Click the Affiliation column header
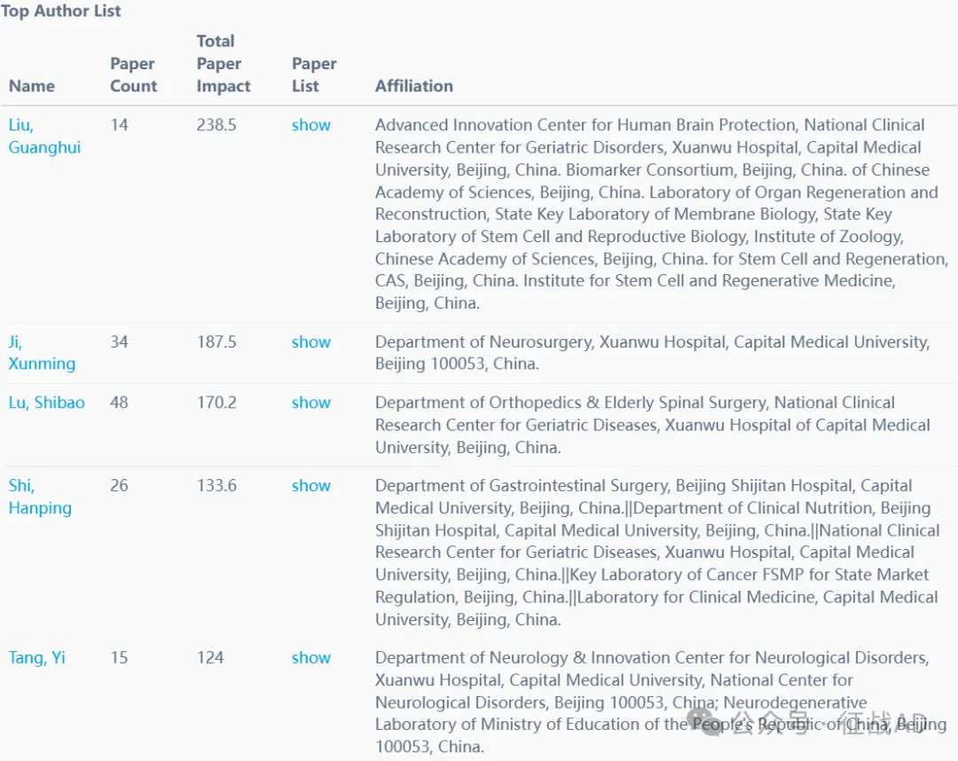Image resolution: width=958 pixels, height=761 pixels. point(414,86)
